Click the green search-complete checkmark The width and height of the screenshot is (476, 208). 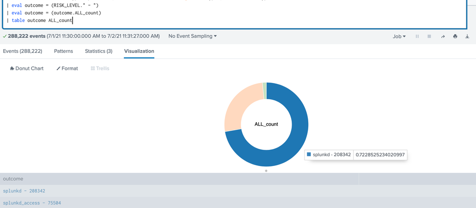click(x=4, y=36)
